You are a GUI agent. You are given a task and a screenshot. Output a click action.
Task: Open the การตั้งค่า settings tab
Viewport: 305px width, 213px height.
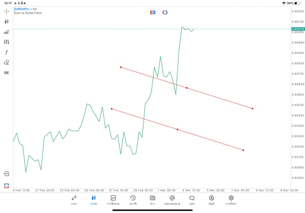pyautogui.click(x=231, y=200)
